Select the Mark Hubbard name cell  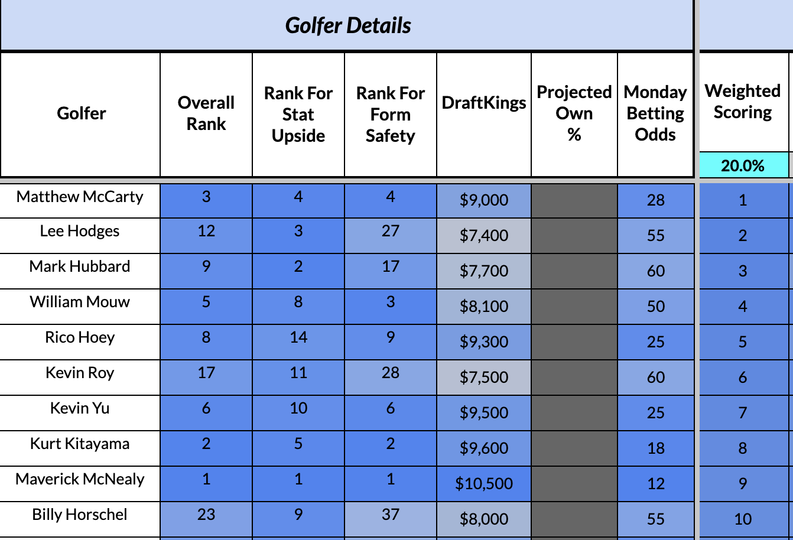click(x=80, y=266)
